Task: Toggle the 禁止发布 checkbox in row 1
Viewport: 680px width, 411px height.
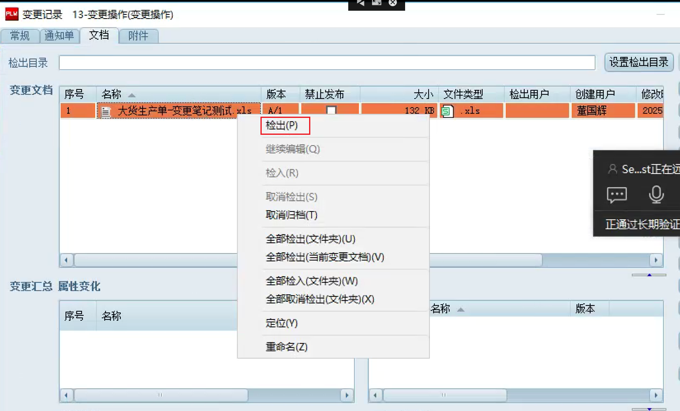Action: [331, 110]
